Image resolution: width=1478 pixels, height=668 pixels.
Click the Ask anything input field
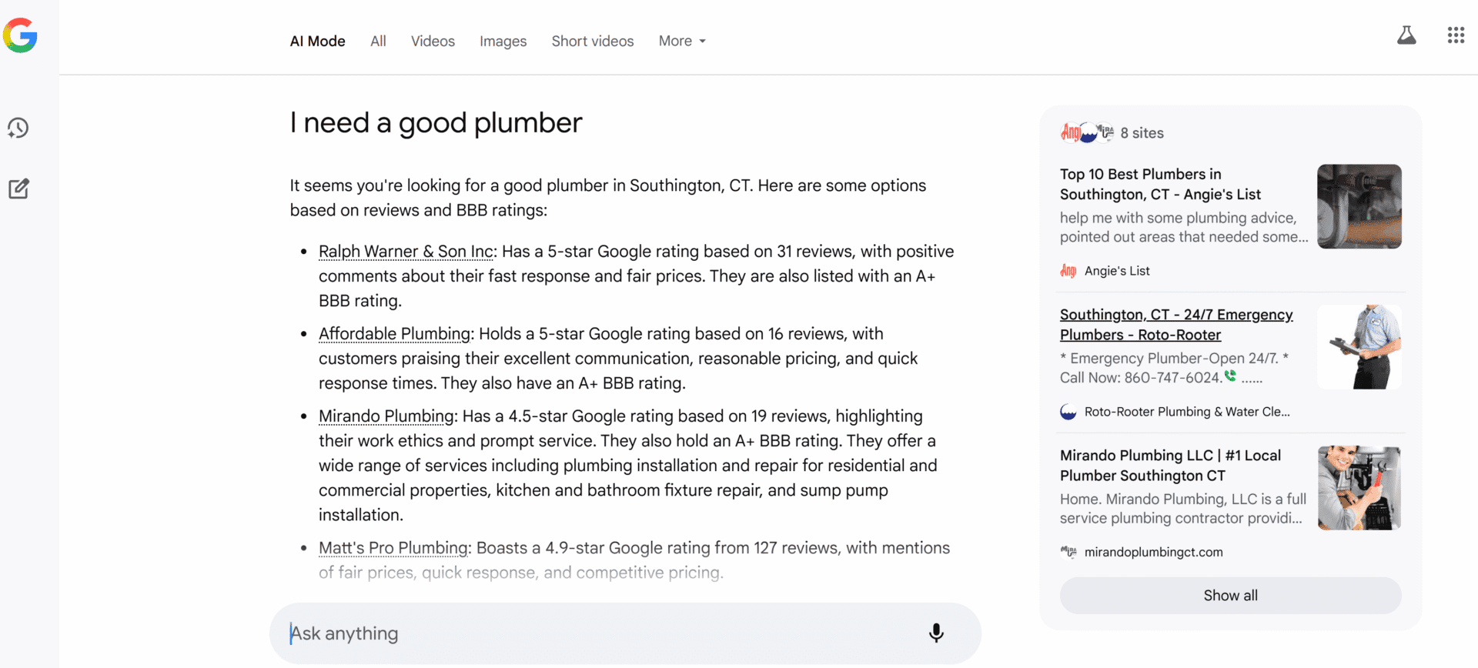539,633
